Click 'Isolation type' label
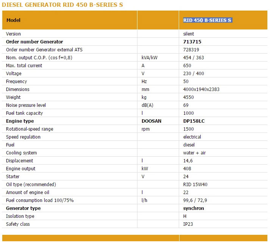This screenshot has width=270, height=242. click(20, 216)
